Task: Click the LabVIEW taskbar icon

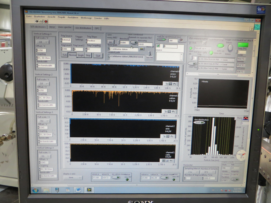Action: tap(89, 190)
